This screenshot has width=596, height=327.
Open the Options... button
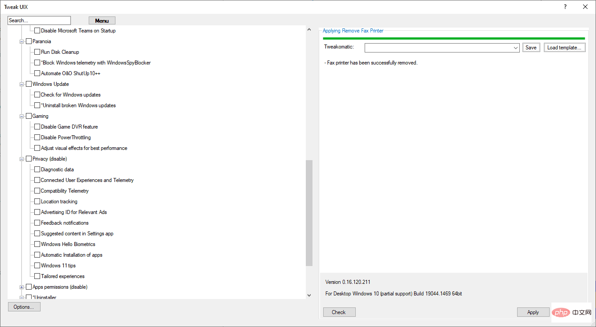coord(24,307)
